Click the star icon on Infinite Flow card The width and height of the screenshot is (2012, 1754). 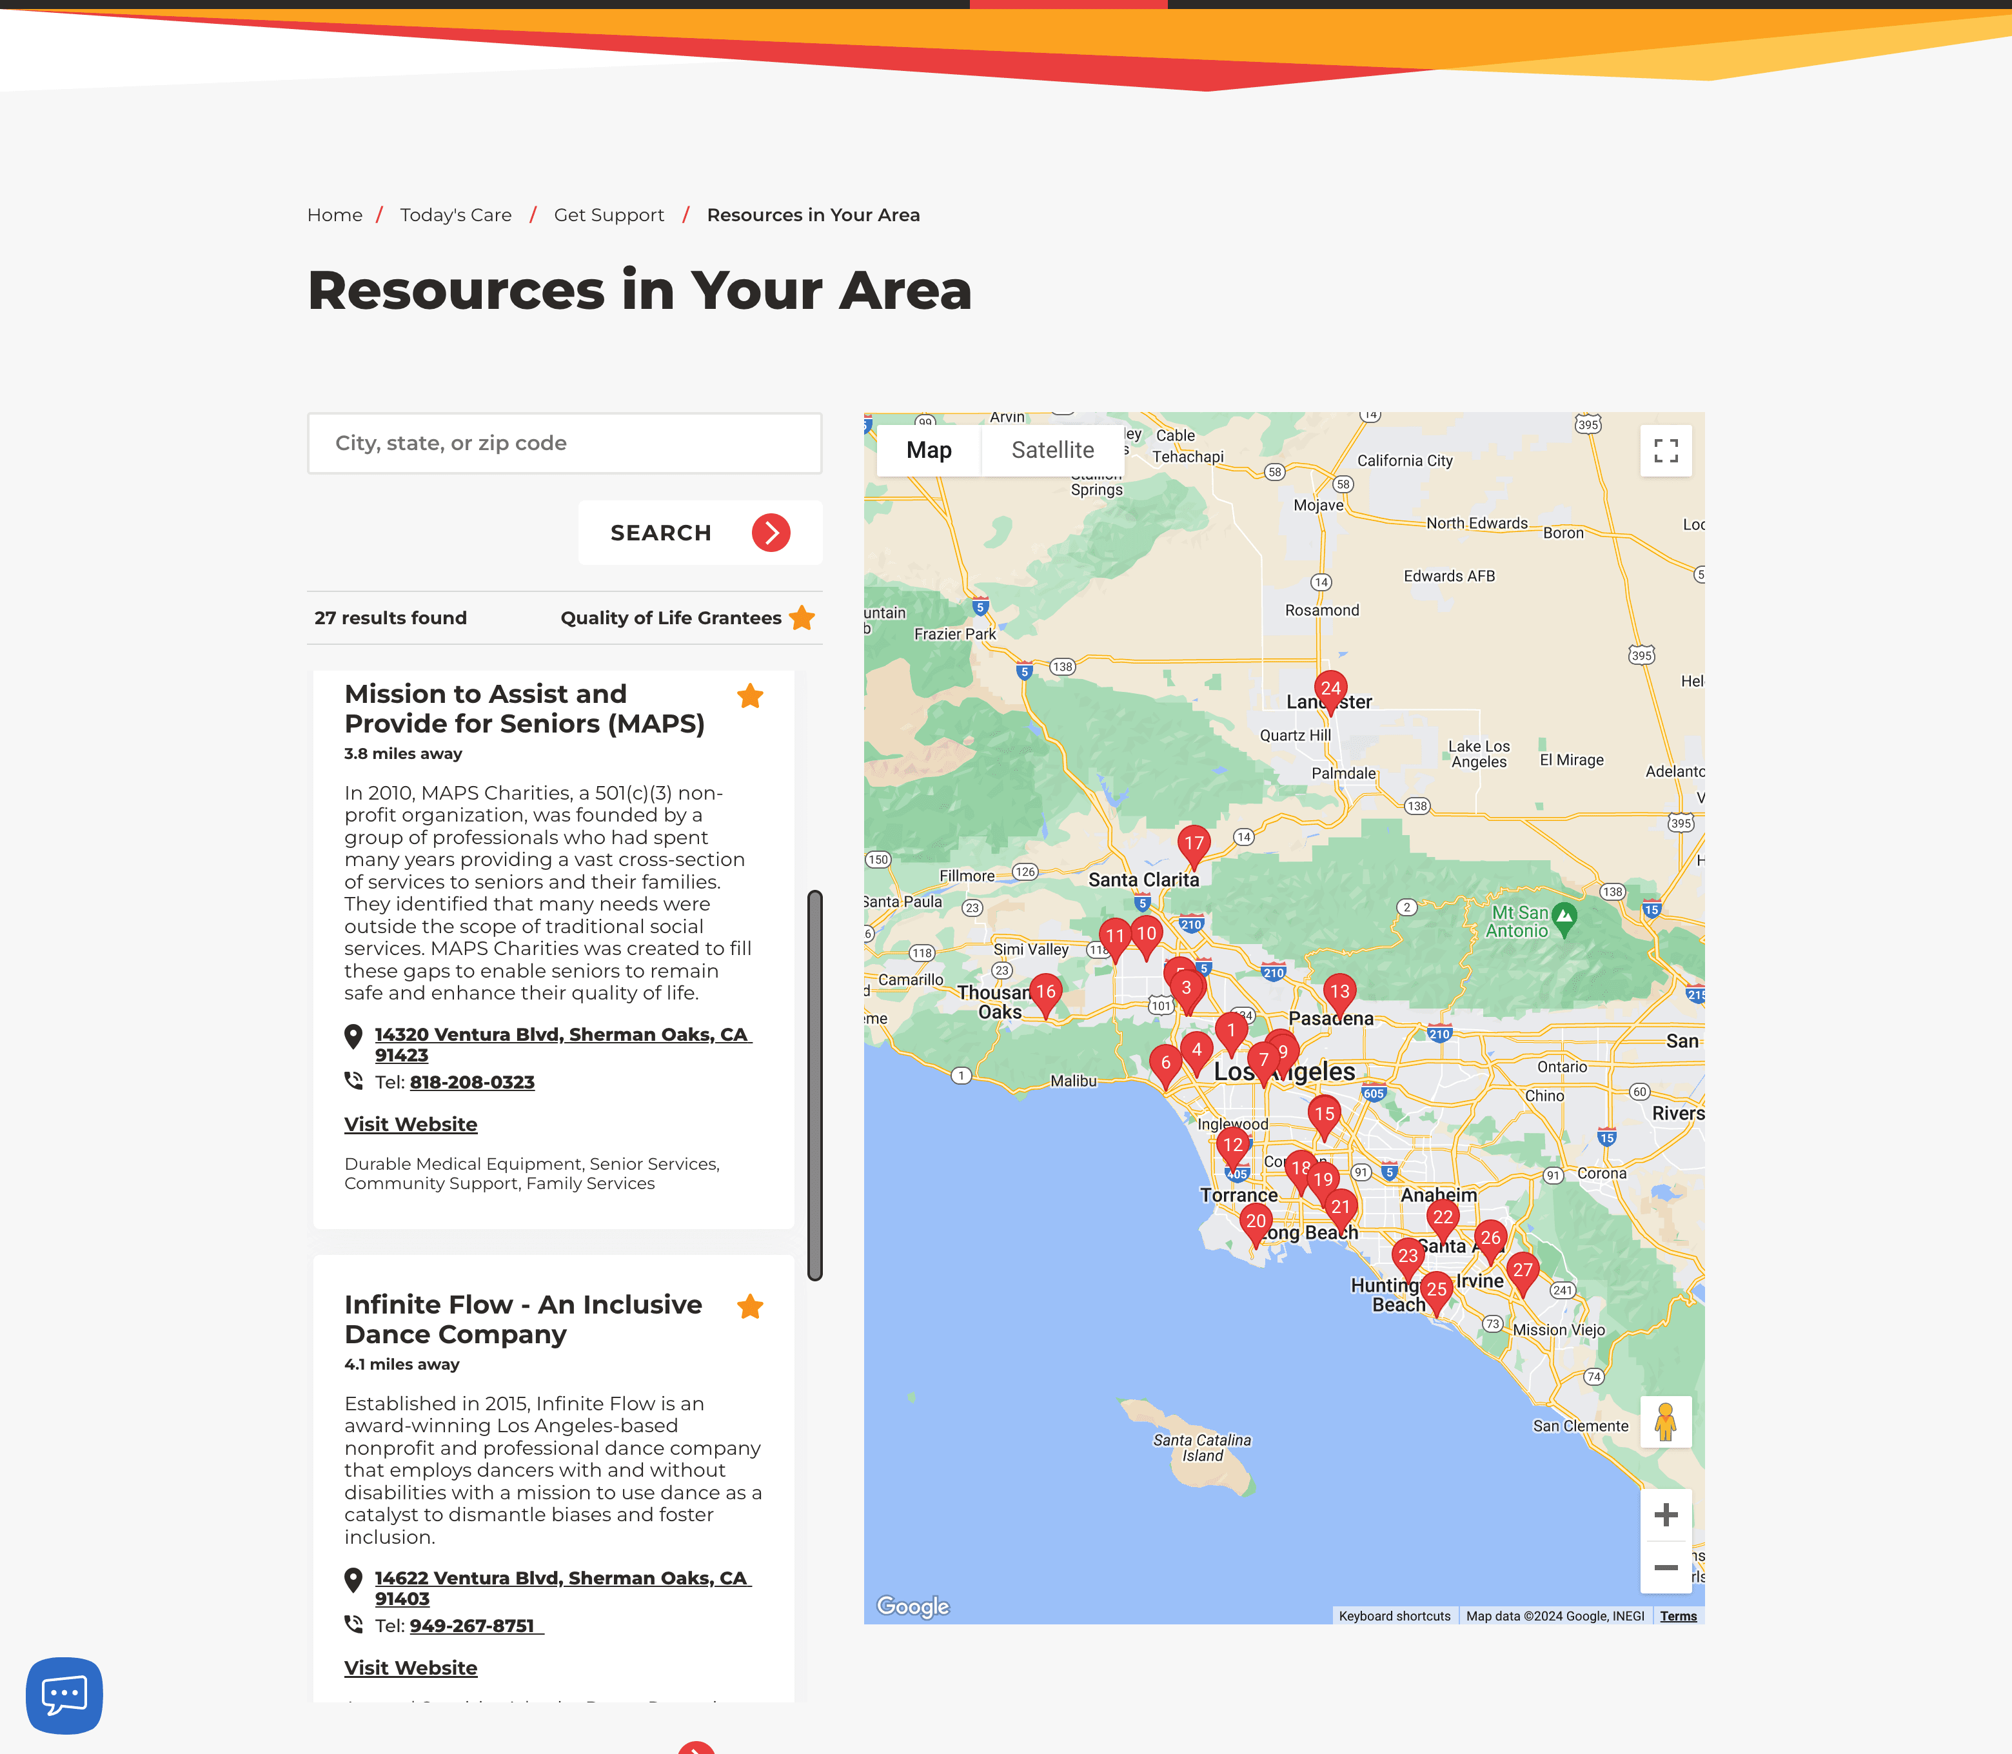point(751,1306)
